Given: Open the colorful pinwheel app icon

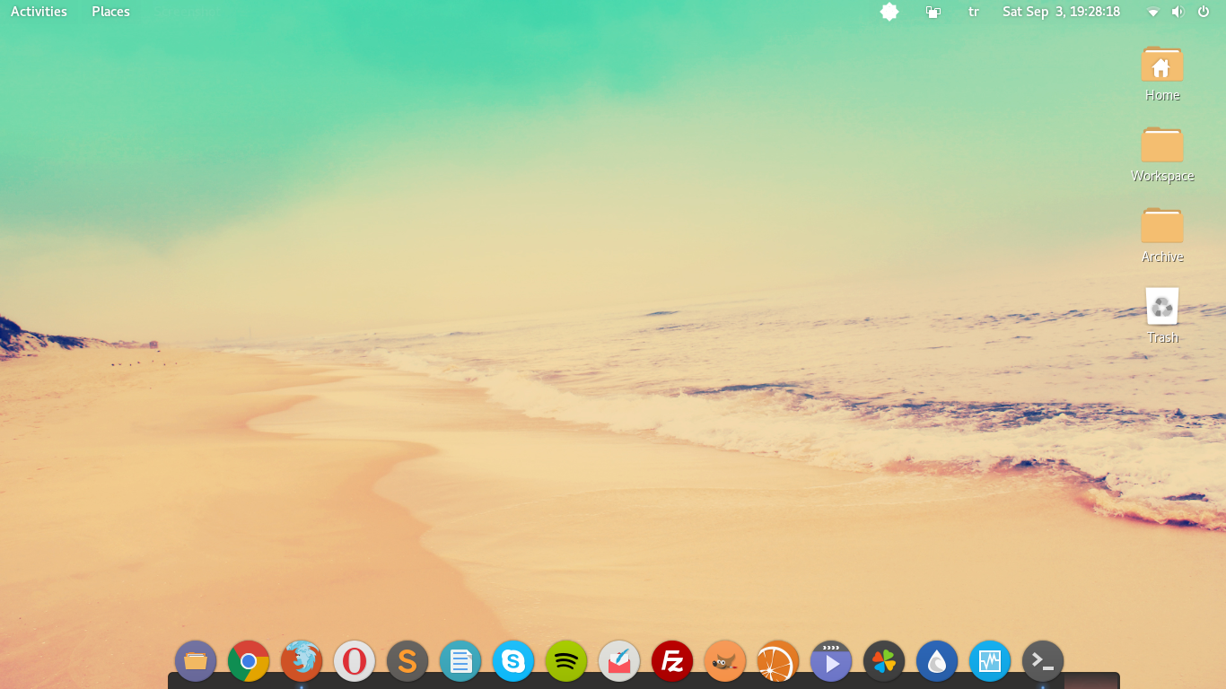Looking at the screenshot, I should coord(884,661).
